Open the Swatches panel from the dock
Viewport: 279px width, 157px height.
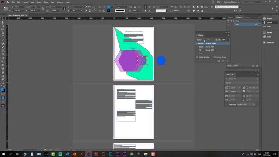click(269, 43)
